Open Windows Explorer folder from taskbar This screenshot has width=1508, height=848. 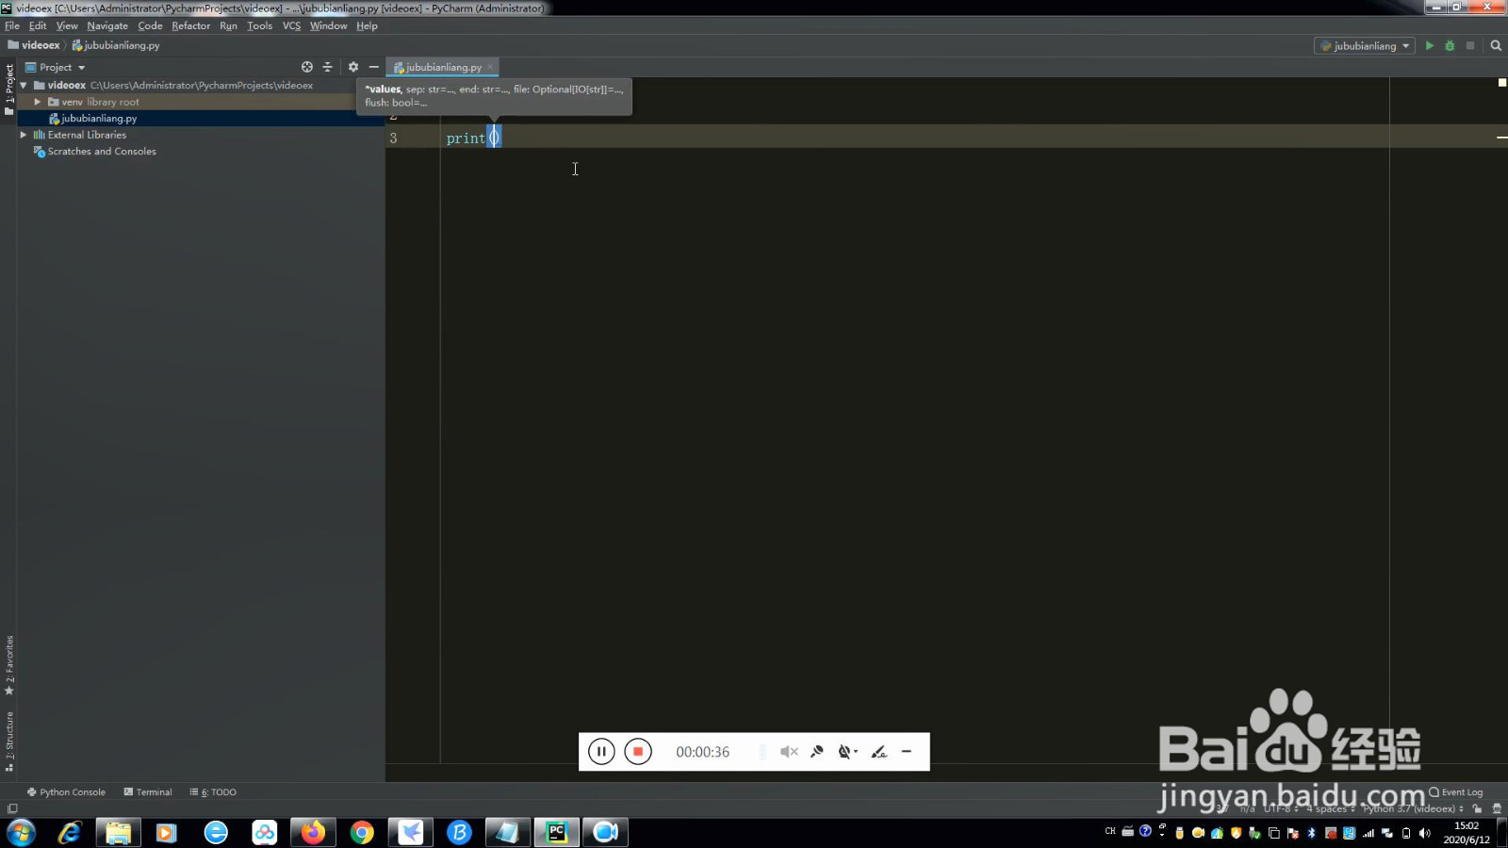click(x=118, y=832)
